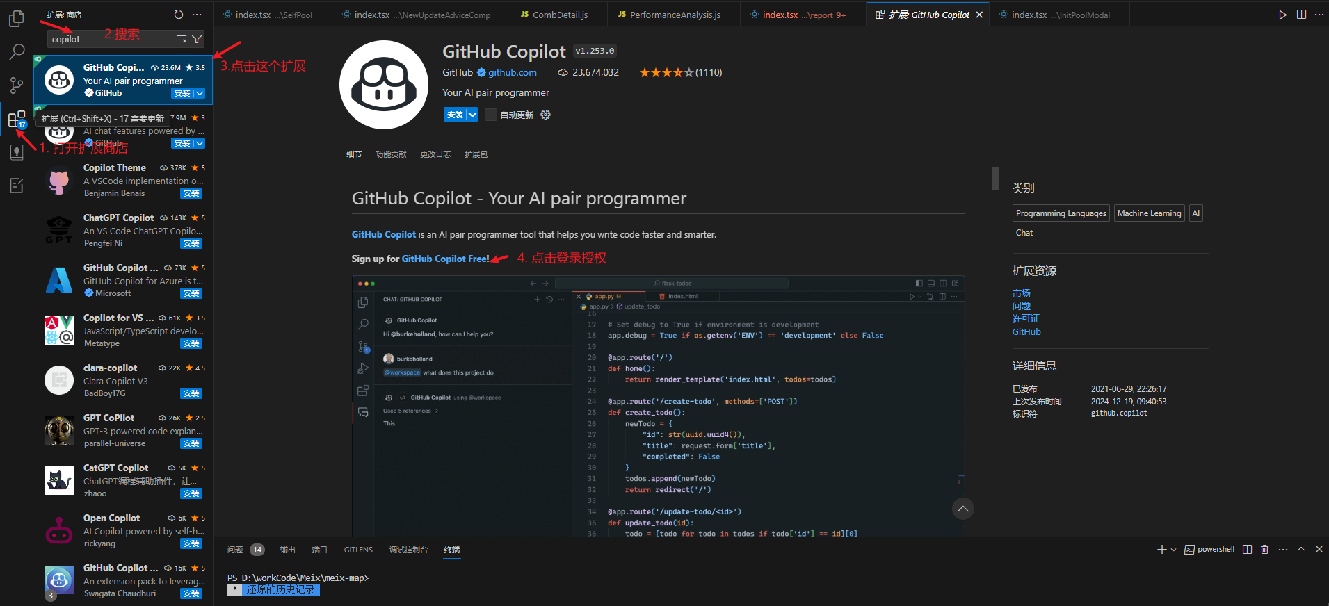Screen dimensions: 1329x606
Task: Open the CombDetail.js editor tab
Action: tap(558, 15)
